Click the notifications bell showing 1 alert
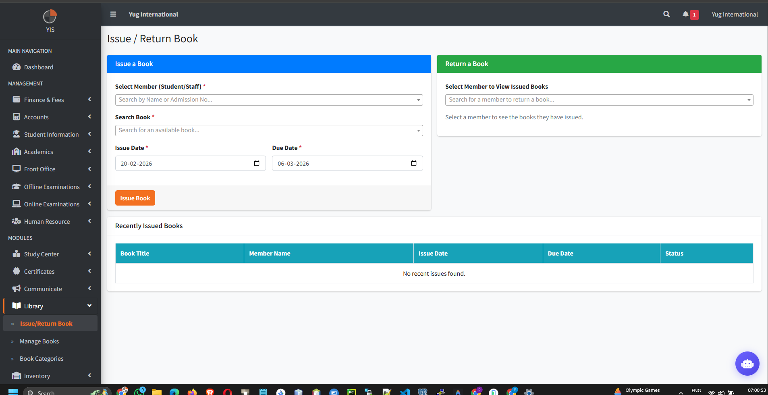The image size is (768, 395). 687,14
